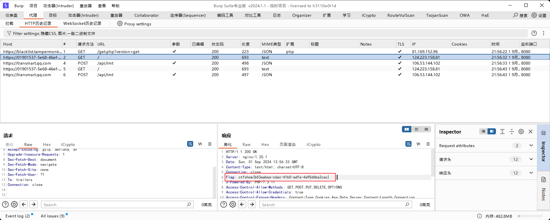Open All issues (9)
This screenshot has width=550, height=220.
click(x=53, y=216)
